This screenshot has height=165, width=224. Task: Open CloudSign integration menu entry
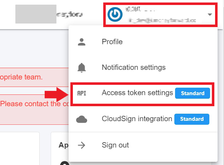[x=143, y=119]
